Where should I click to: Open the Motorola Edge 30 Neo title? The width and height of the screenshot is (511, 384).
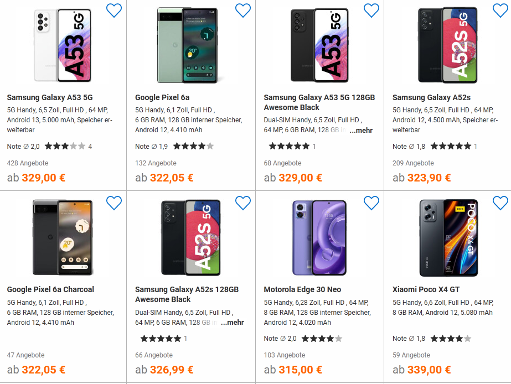302,289
